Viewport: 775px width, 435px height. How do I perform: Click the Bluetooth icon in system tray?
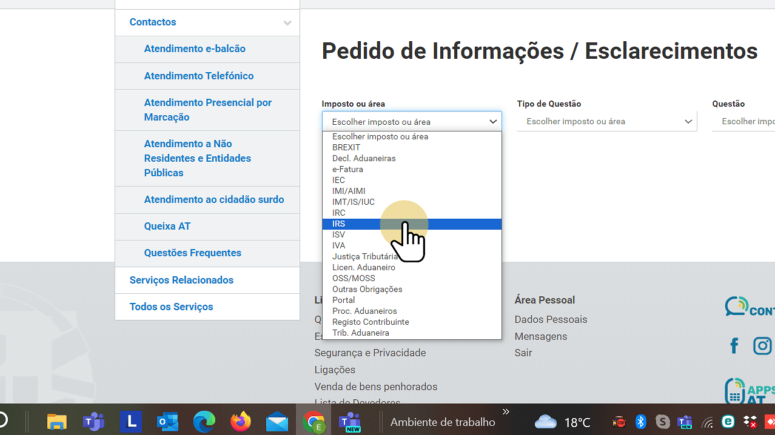tap(640, 422)
